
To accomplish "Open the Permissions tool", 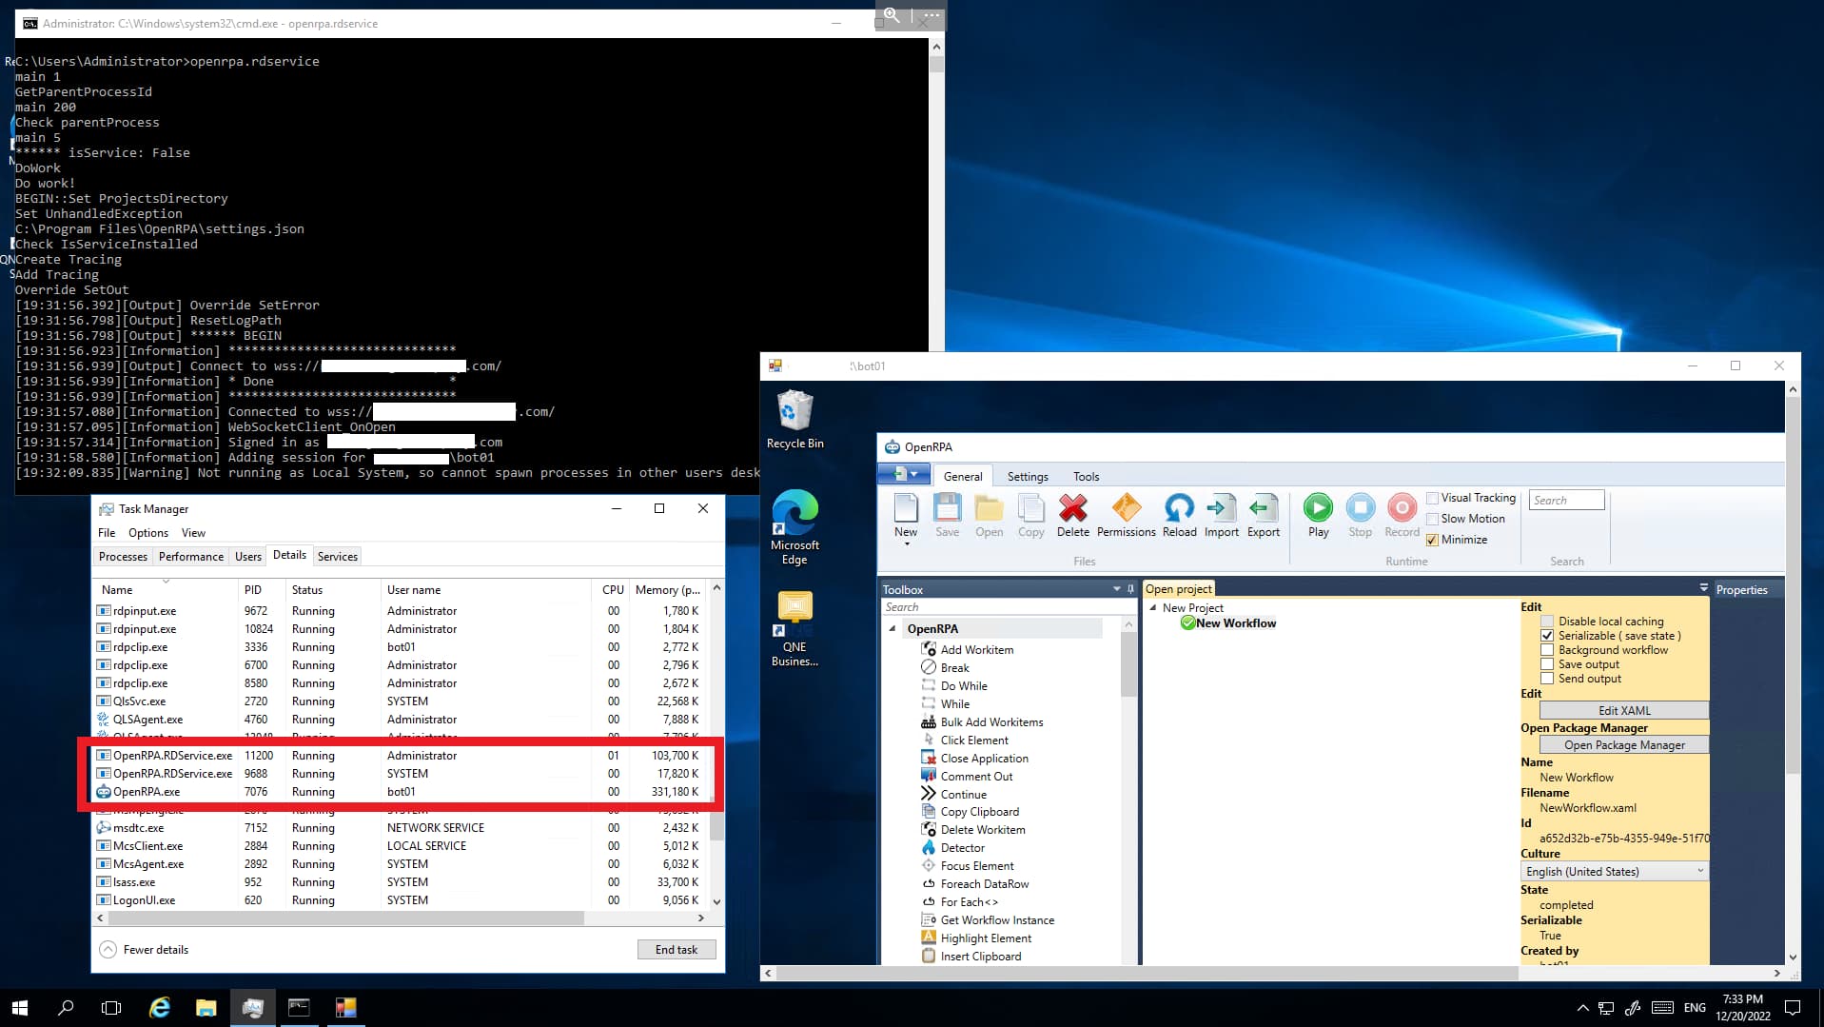I will pos(1126,508).
